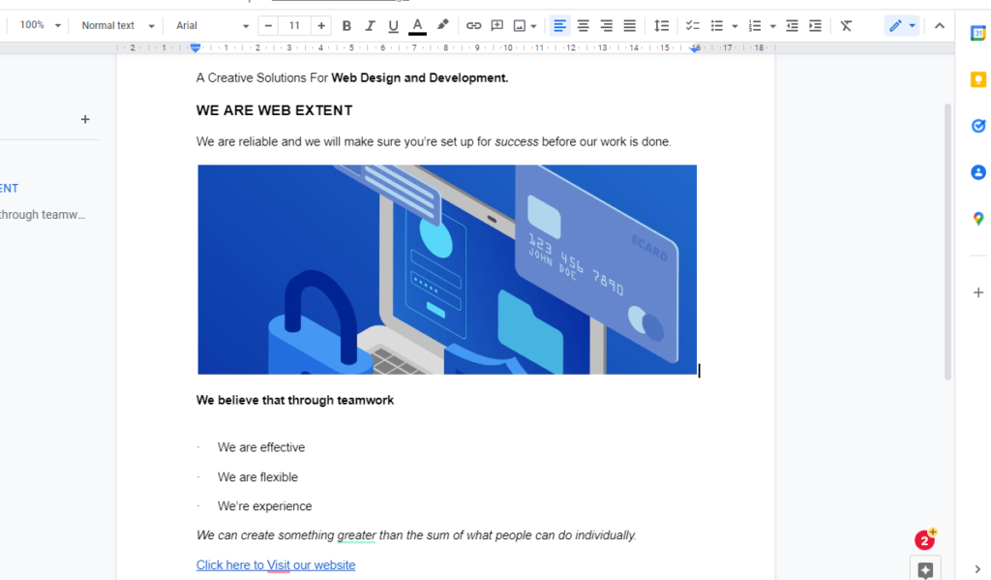Apply a numbered list
The height and width of the screenshot is (580, 991).
point(755,26)
